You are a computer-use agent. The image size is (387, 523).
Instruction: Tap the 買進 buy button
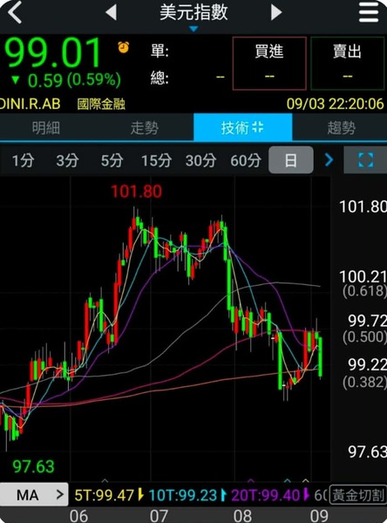[x=269, y=64]
